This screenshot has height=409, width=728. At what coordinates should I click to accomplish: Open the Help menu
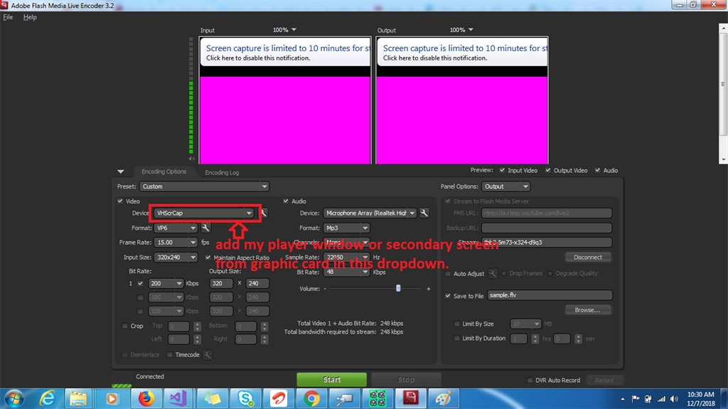pyautogui.click(x=30, y=17)
